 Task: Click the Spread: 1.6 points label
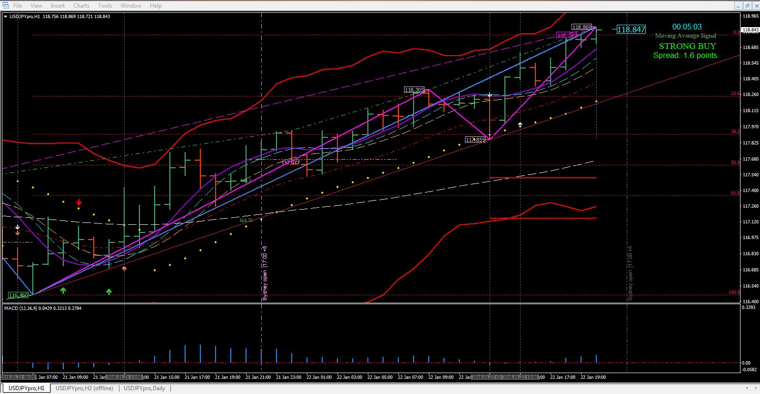click(x=686, y=55)
